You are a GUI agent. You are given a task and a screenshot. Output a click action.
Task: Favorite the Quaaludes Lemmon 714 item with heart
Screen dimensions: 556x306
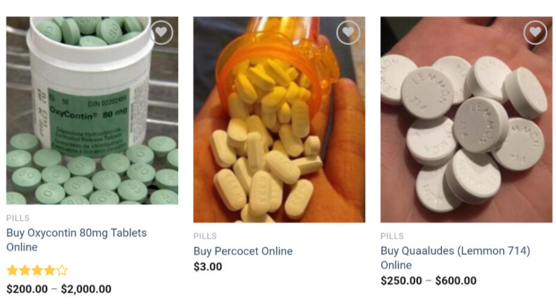point(536,32)
